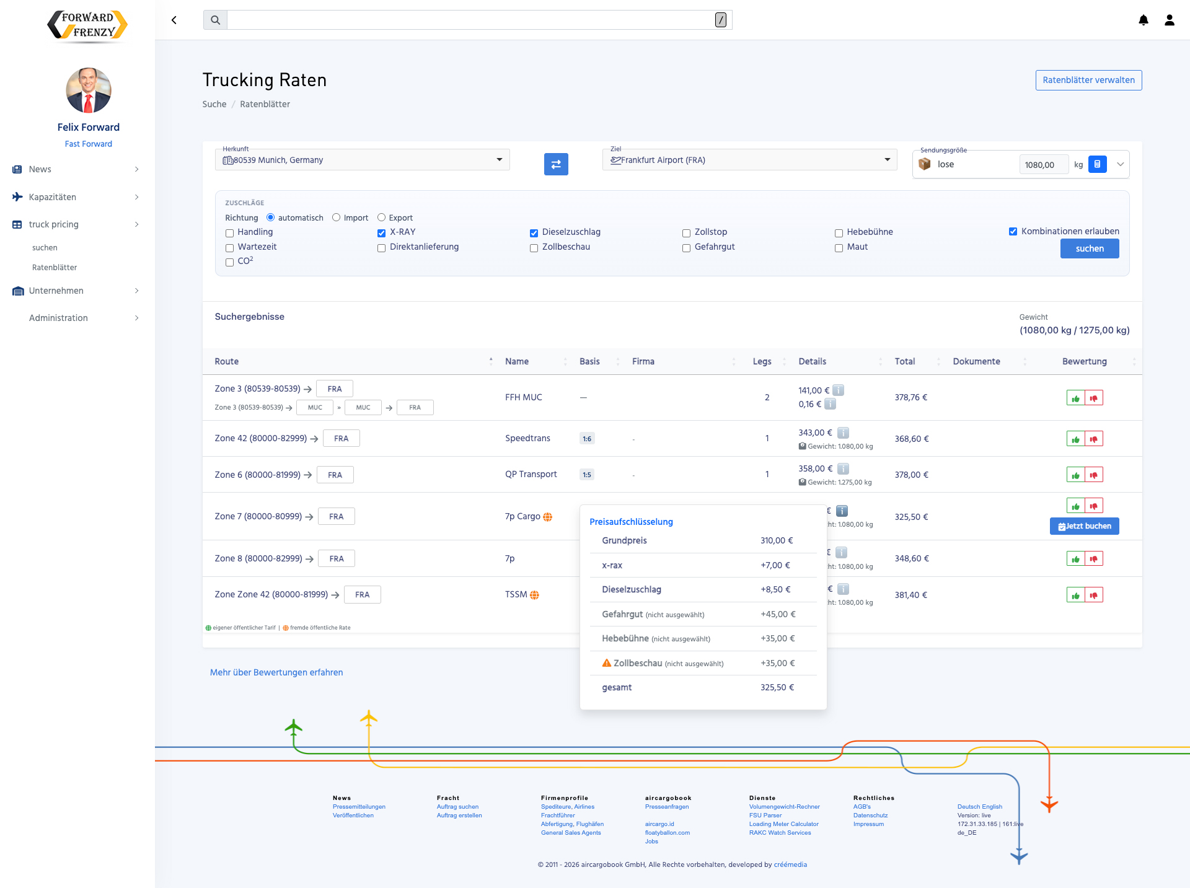Click info icon next to 343,00 €
Screen dimensions: 1190x888
(x=843, y=433)
